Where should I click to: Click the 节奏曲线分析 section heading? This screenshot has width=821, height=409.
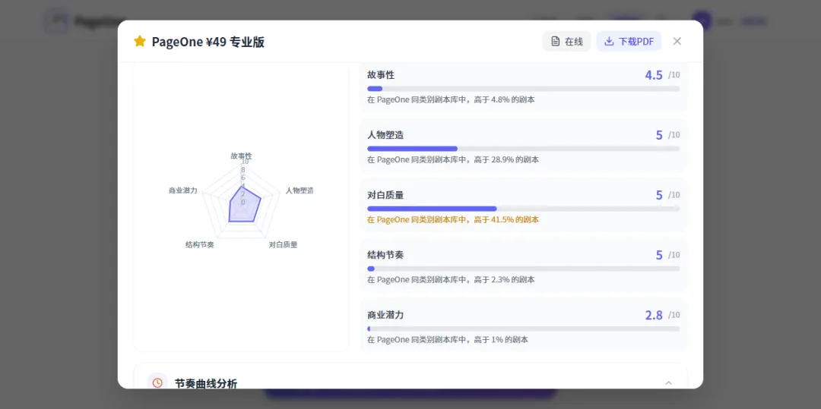pos(206,383)
